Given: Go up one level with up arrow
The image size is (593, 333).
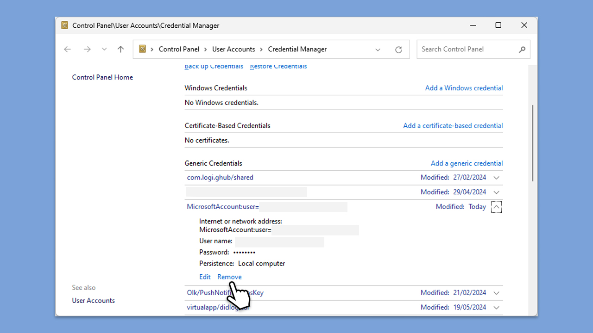Looking at the screenshot, I should click(121, 49).
